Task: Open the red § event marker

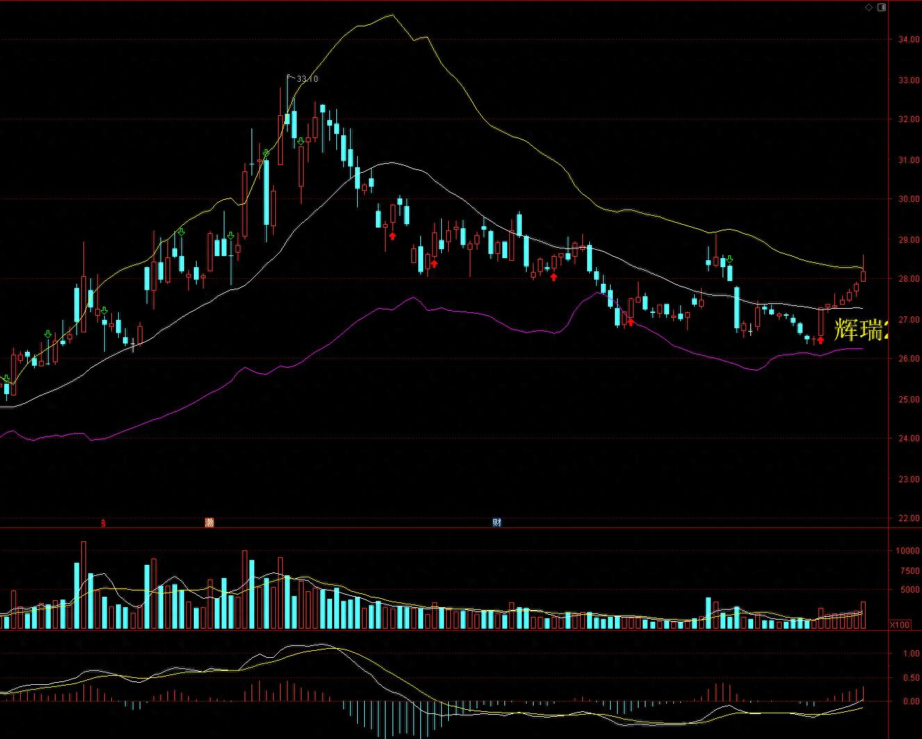Action: 104,523
